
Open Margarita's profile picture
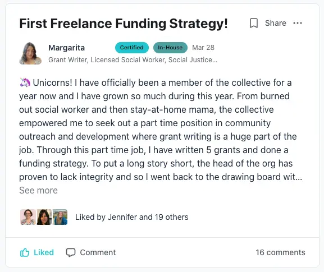pyautogui.click(x=30, y=53)
